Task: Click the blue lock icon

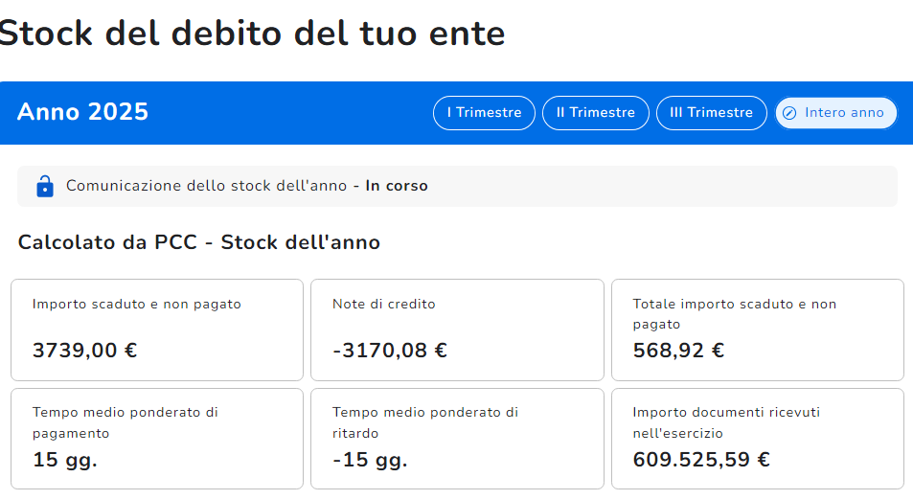Action: coord(45,186)
